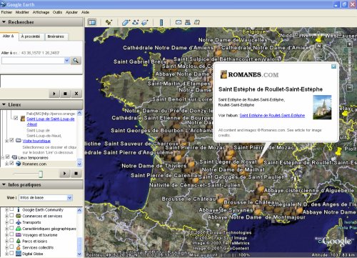This screenshot has width=357, height=258.
Task: Enable the Voyages et tourisme checkbox
Action: tap(11, 234)
